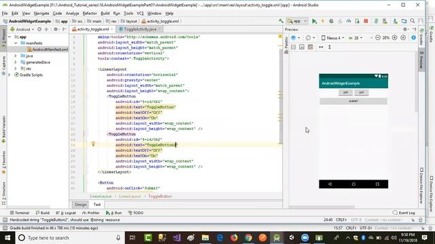Open the Android project view dropdown
This screenshot has width=435, height=244.
coord(22,29)
